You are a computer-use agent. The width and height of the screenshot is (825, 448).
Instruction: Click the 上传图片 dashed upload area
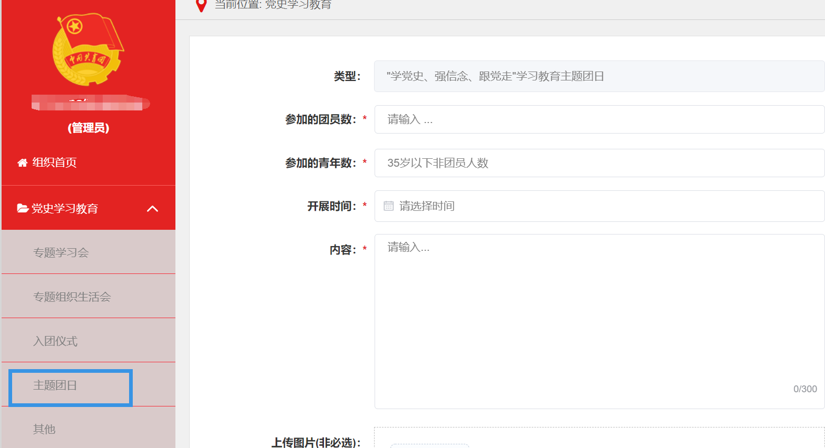coord(599,438)
